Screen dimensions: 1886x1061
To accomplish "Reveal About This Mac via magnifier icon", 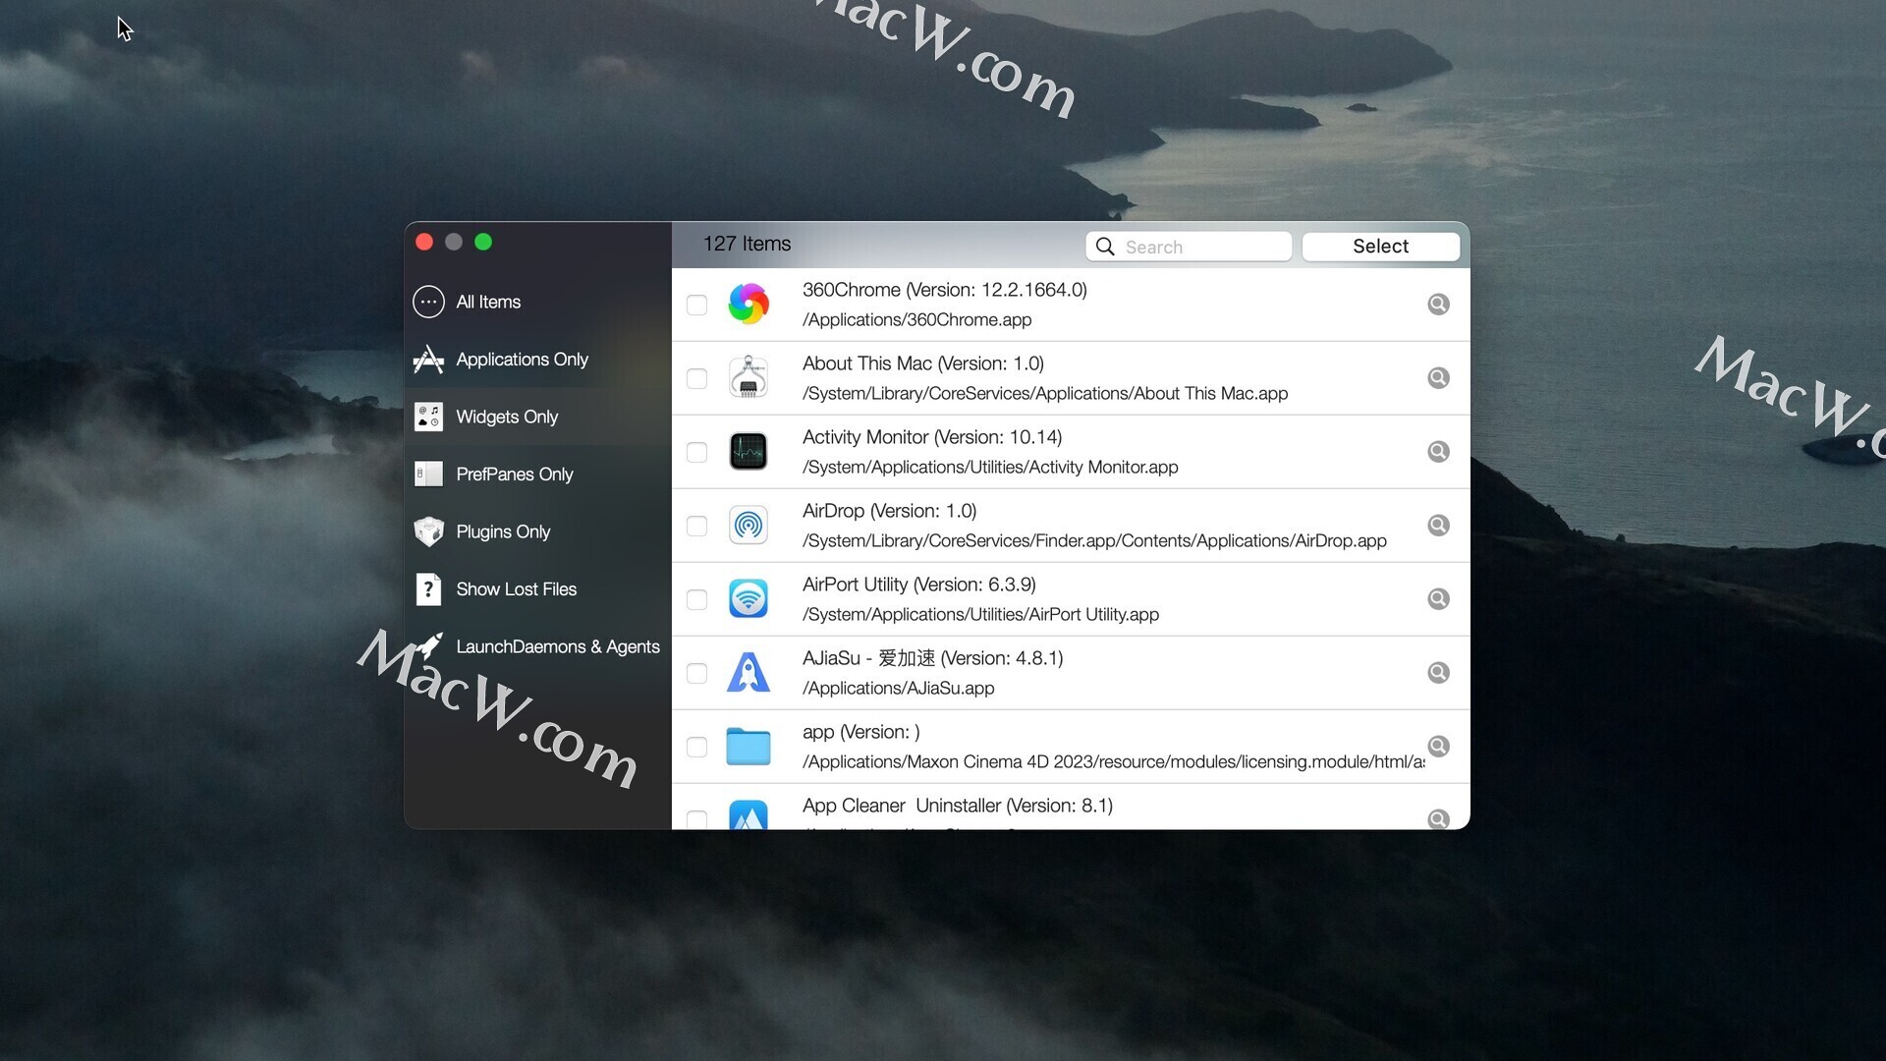I will click(1438, 378).
